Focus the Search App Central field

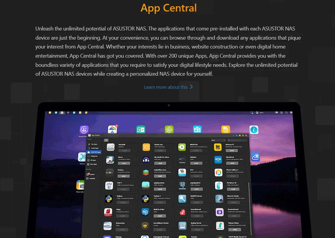coord(237,140)
